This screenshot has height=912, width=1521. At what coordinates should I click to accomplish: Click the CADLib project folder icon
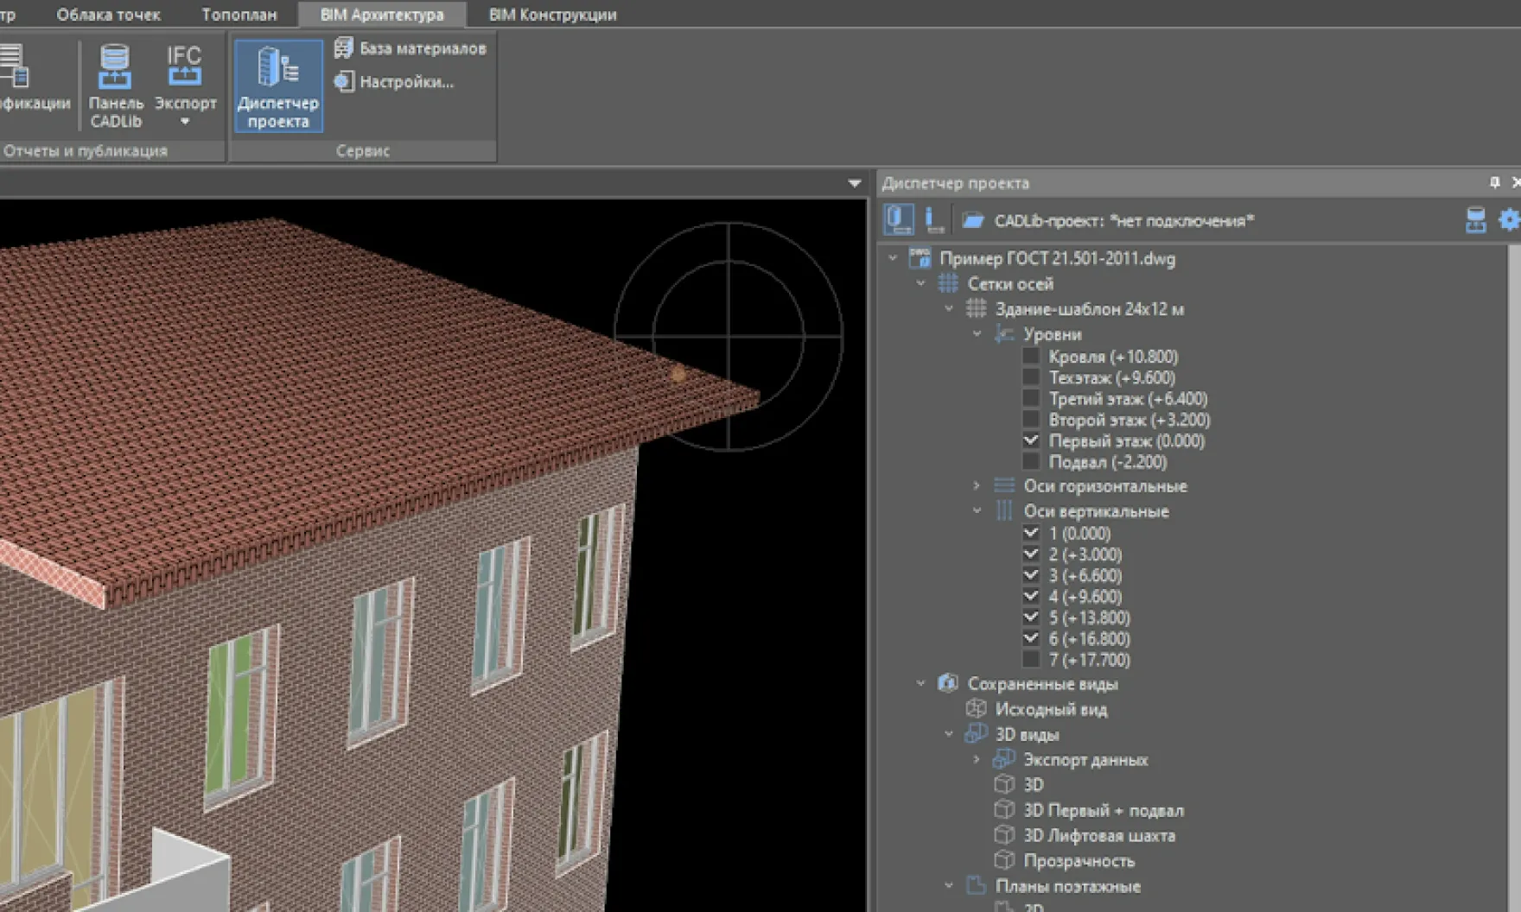click(973, 221)
